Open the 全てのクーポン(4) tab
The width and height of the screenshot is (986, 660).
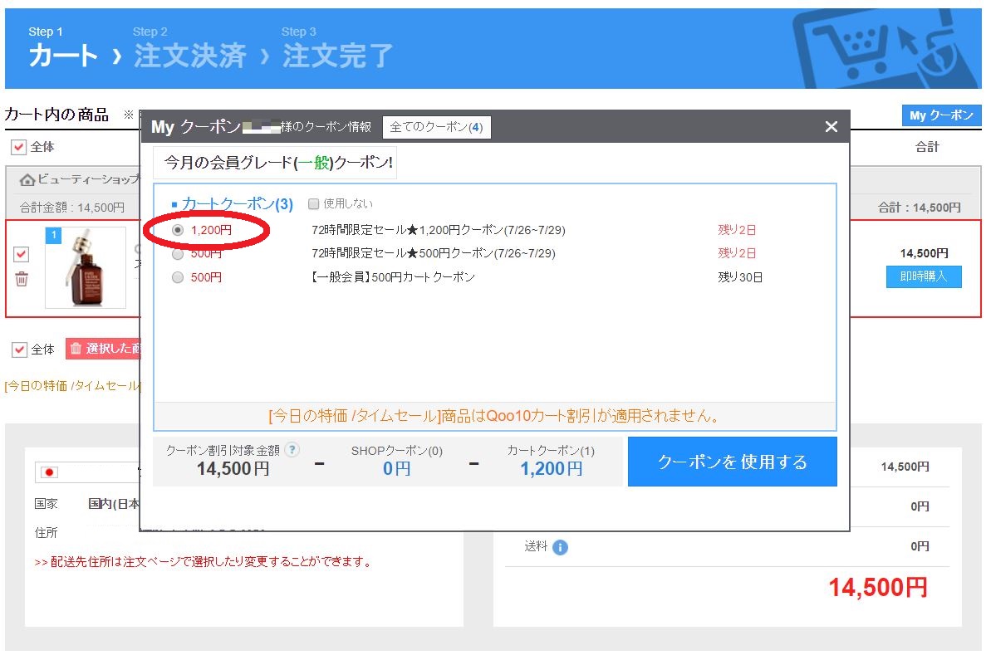coord(436,127)
